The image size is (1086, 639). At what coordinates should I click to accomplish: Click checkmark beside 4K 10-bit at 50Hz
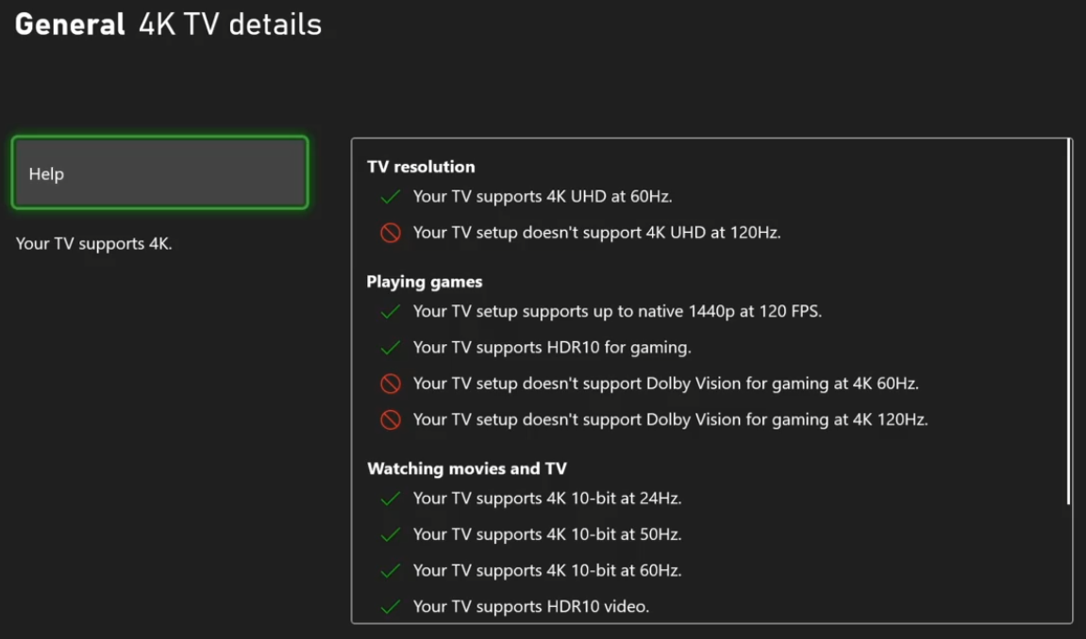coord(390,534)
